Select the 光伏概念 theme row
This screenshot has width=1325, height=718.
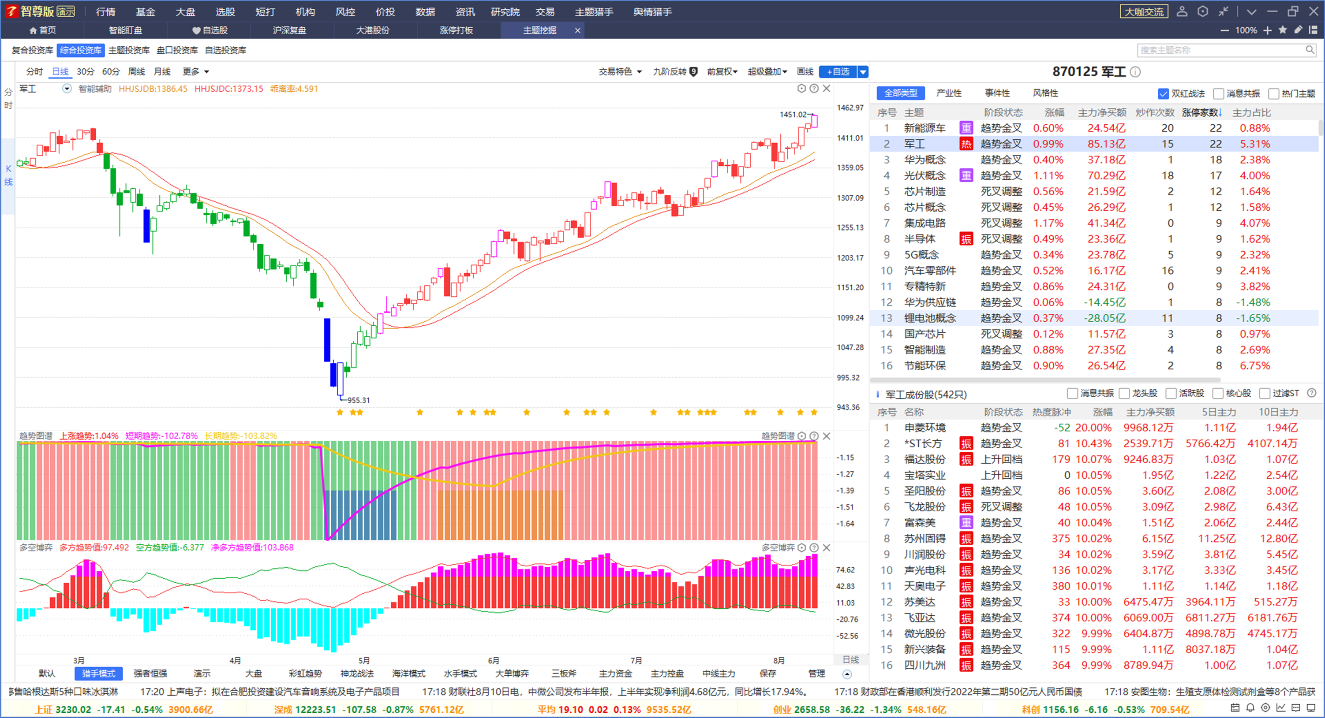(x=1094, y=176)
